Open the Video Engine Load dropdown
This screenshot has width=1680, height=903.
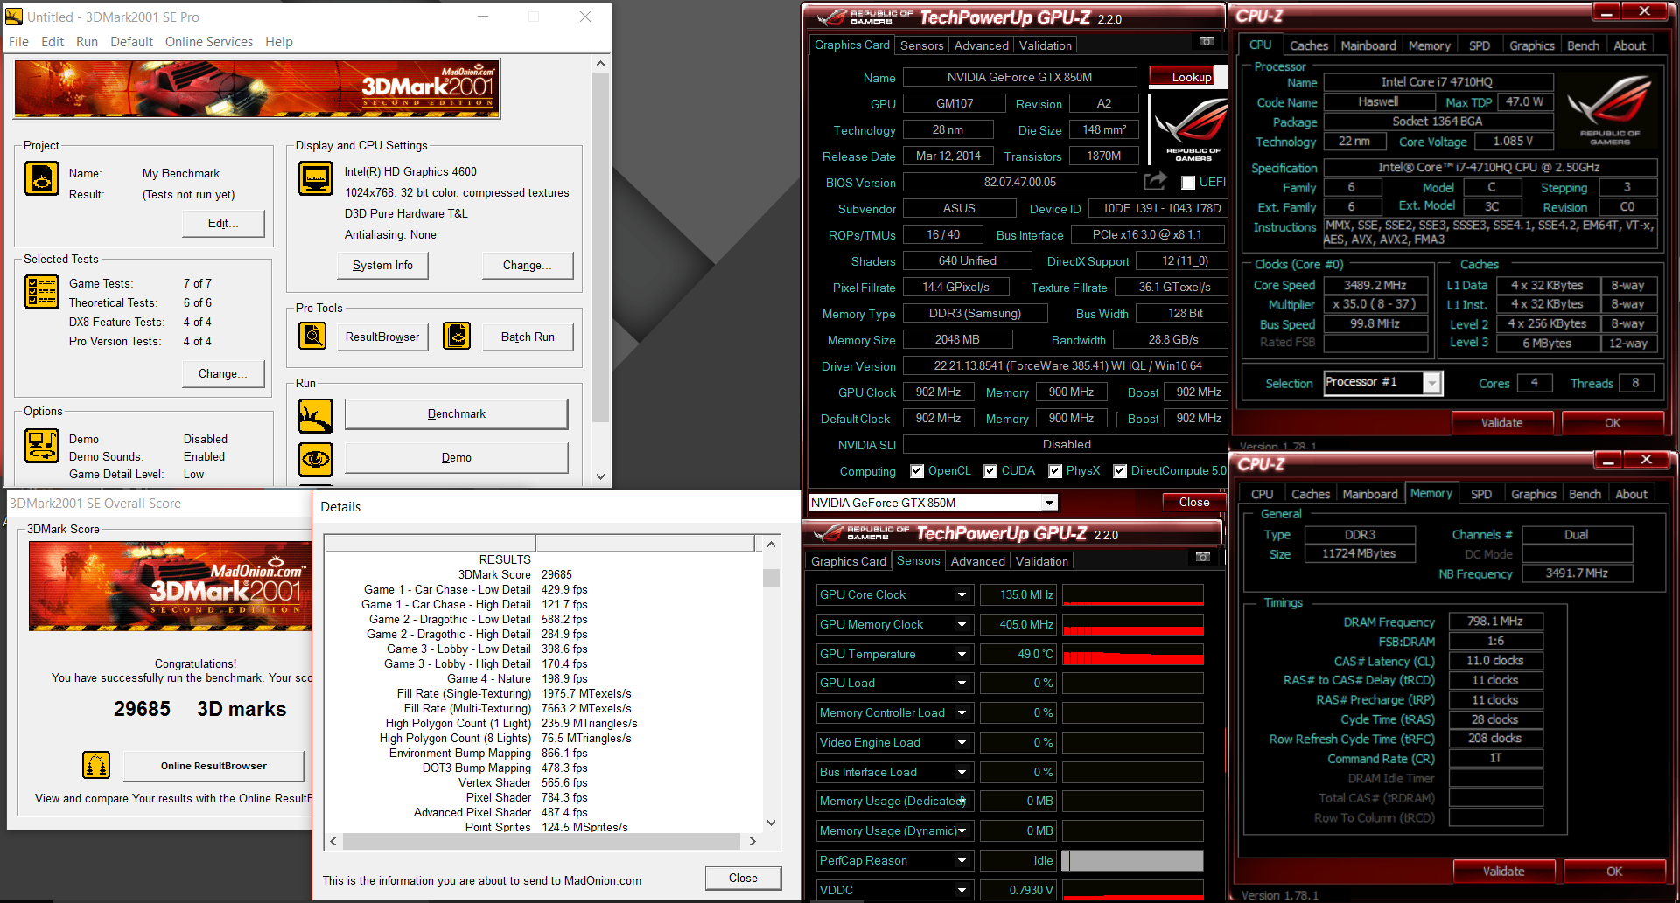(962, 743)
